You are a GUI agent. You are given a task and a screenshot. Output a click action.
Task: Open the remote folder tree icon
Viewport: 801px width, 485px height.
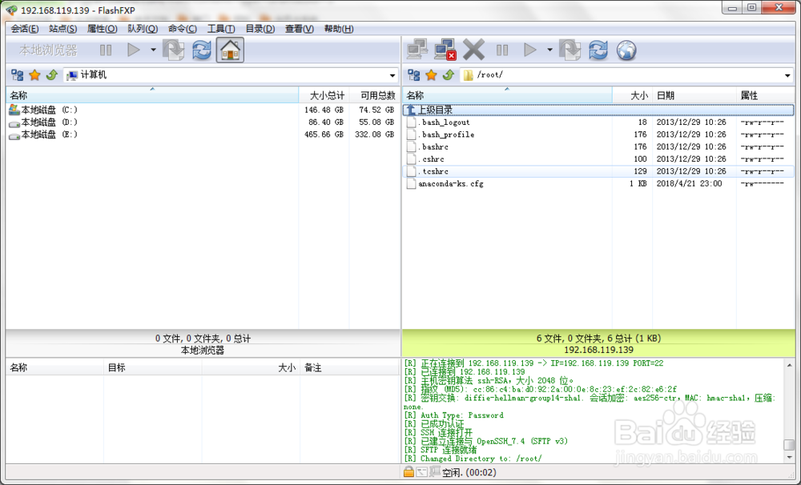pyautogui.click(x=414, y=75)
